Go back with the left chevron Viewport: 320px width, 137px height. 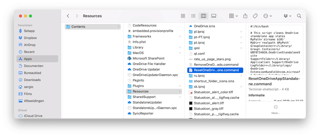(68, 16)
